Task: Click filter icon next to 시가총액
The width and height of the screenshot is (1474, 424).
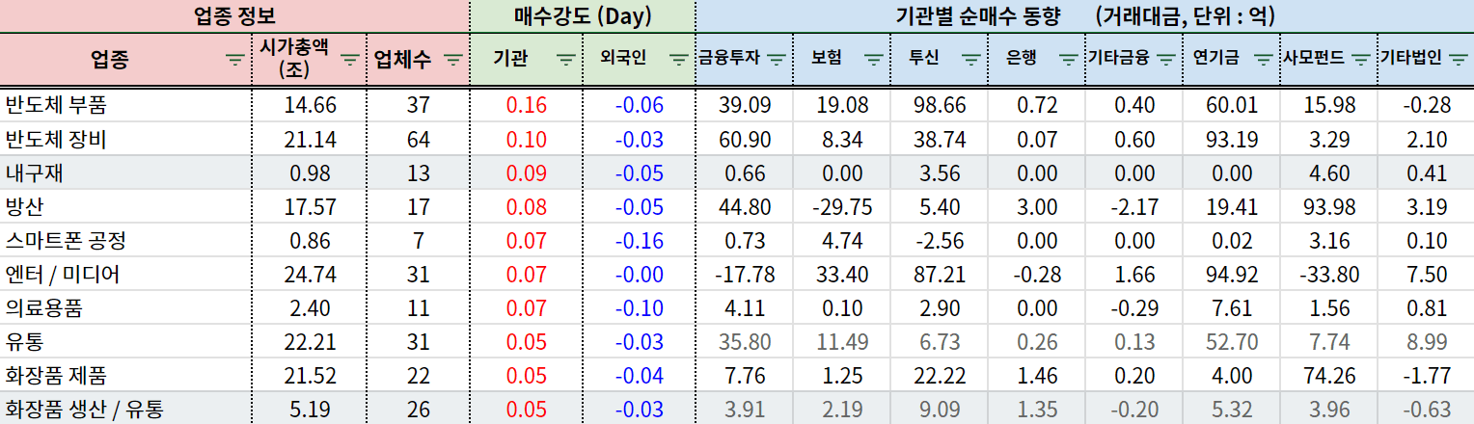Action: coord(350,59)
